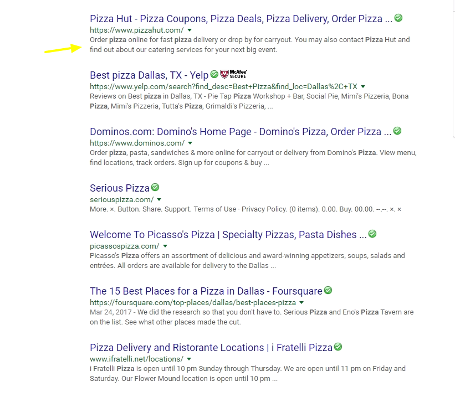The image size is (455, 397).
Task: Click the verified badge after Picasso's Pizza title
Action: (372, 234)
